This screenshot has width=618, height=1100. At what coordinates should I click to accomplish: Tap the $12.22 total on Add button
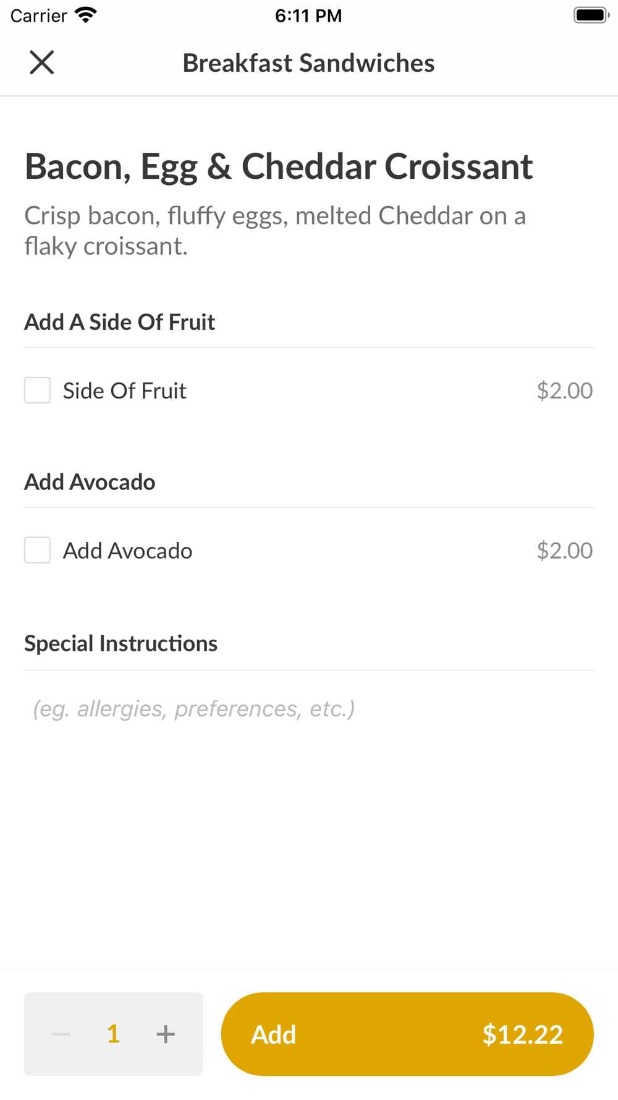(522, 1034)
